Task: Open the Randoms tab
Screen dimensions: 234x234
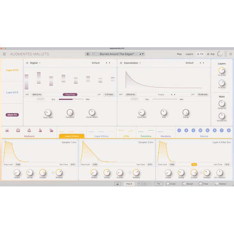Action: [x=166, y=136]
